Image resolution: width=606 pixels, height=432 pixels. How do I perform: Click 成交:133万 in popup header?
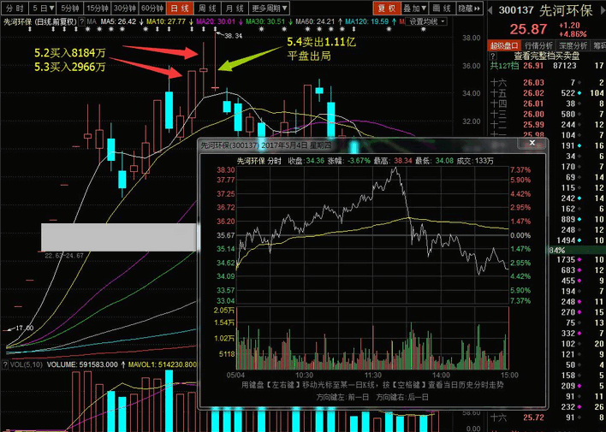coord(475,161)
